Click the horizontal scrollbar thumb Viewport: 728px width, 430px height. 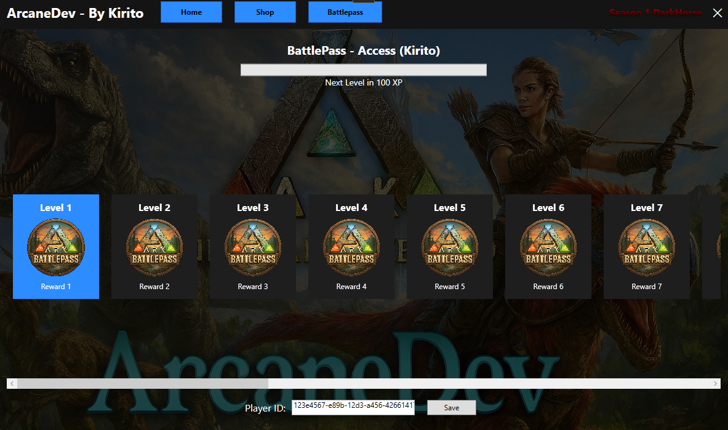pos(143,384)
